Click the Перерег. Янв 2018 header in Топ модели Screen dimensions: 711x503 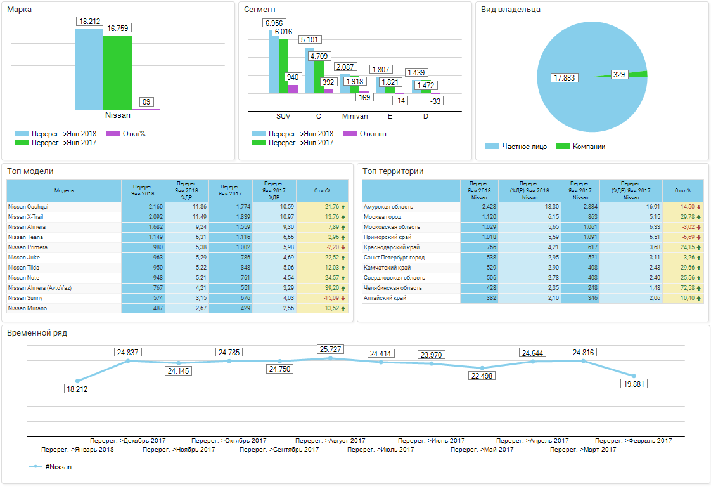pyautogui.click(x=143, y=191)
